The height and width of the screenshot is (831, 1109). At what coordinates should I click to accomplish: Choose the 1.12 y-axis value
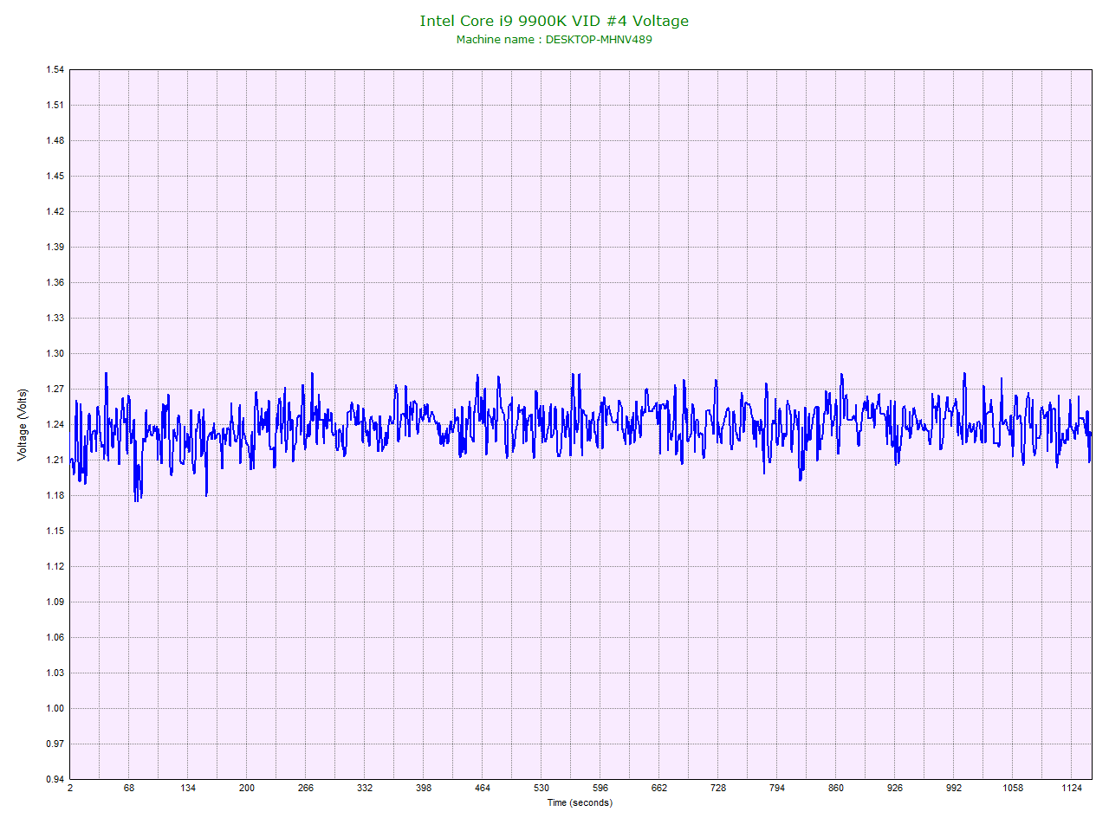(x=55, y=567)
